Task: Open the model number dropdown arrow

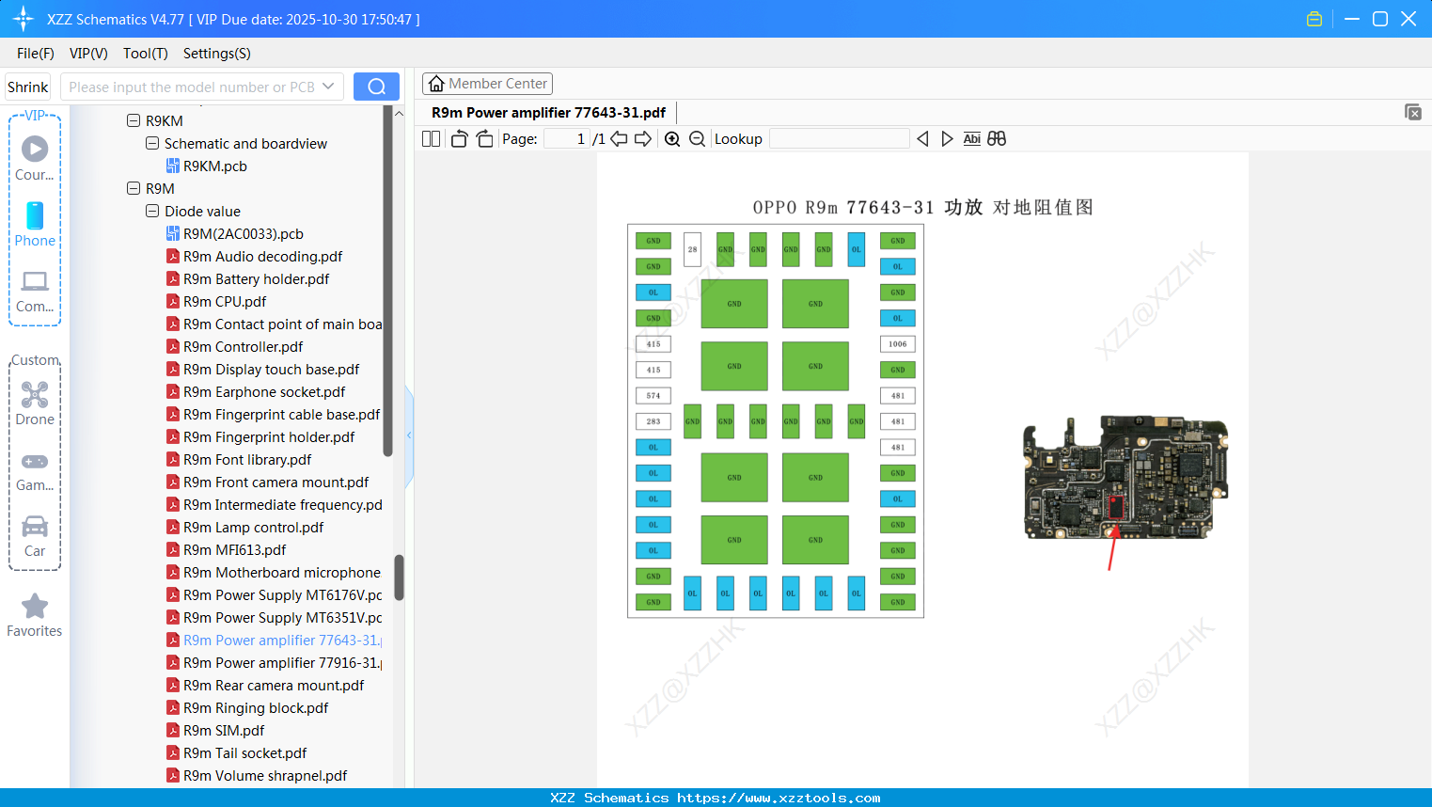Action: click(x=328, y=87)
